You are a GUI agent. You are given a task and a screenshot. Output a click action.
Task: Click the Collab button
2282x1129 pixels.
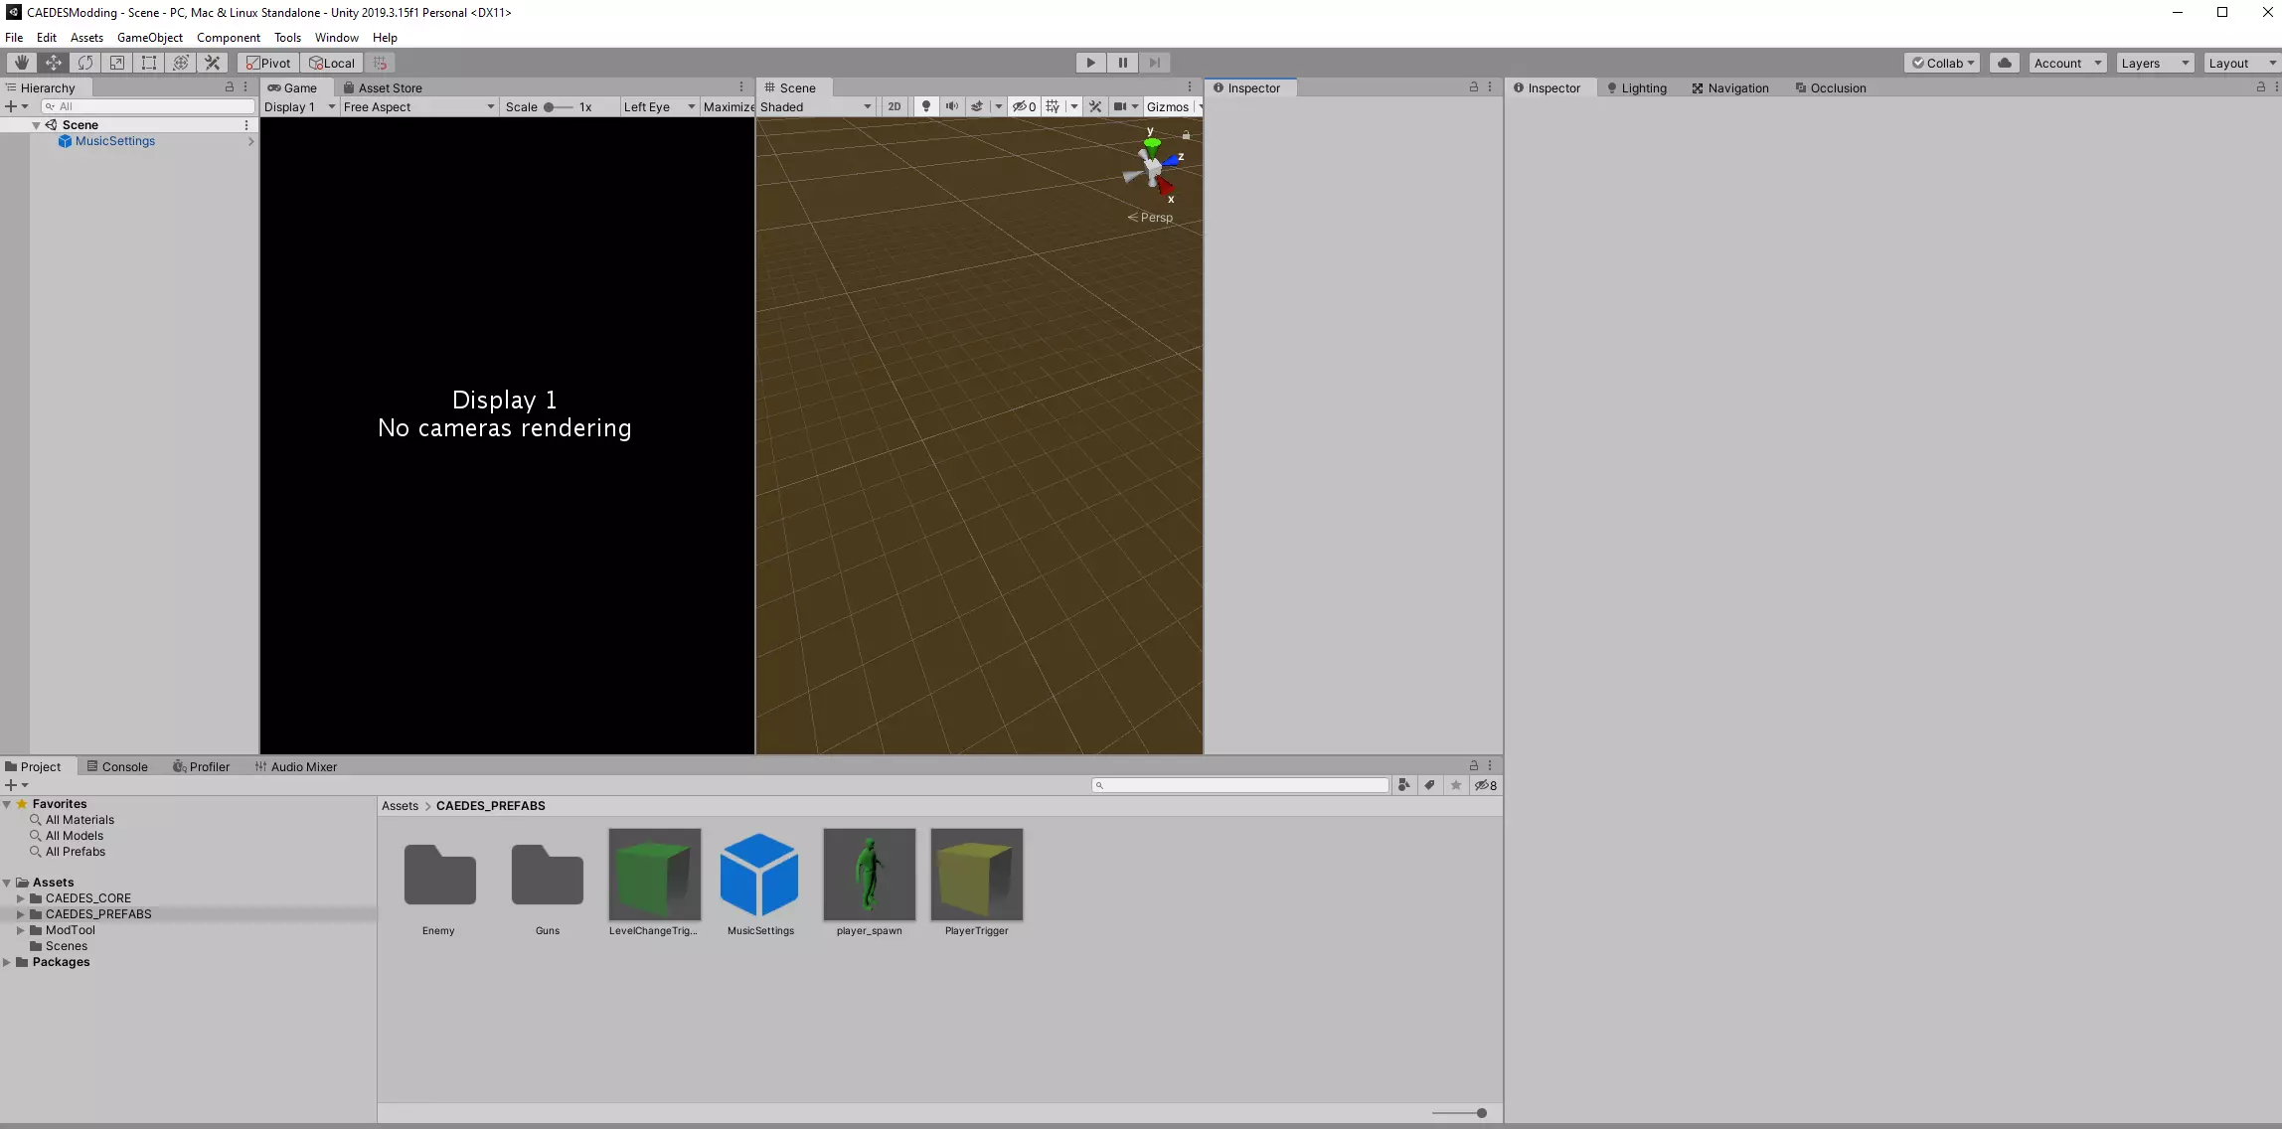point(1943,63)
